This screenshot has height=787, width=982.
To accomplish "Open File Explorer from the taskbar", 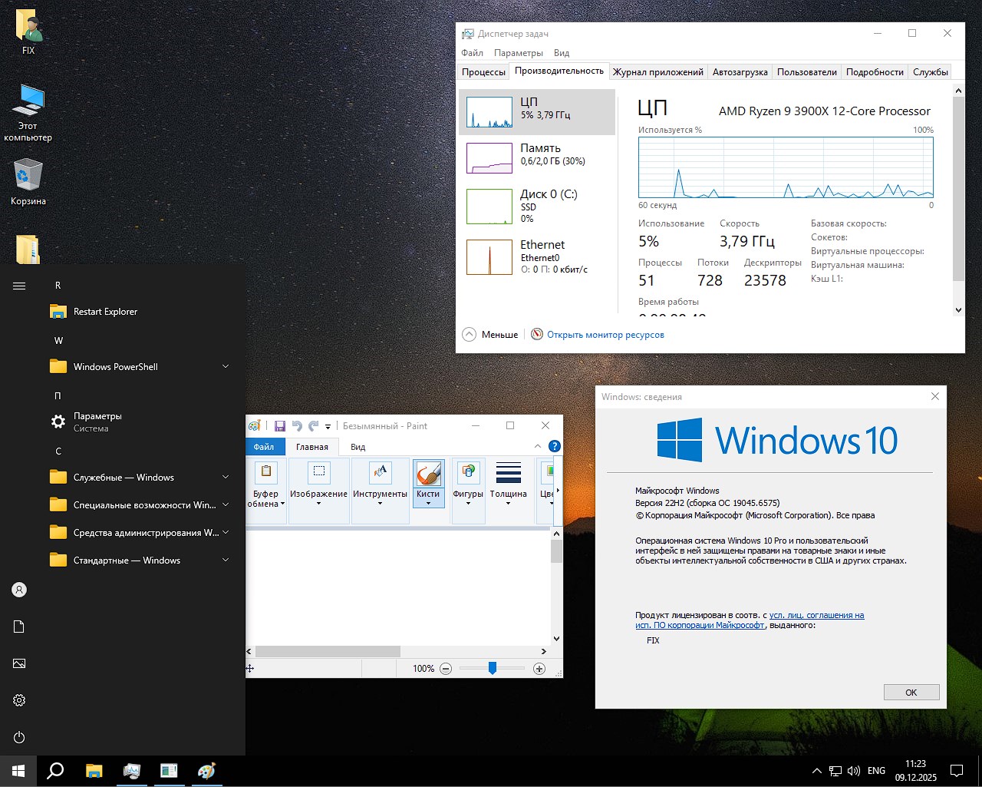I will (x=94, y=771).
